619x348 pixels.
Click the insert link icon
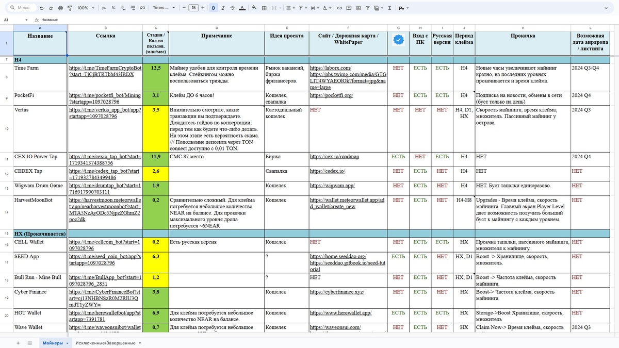click(339, 8)
